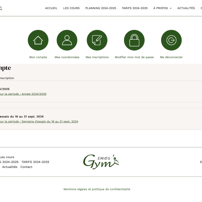This screenshot has width=202, height=202.
Task: Click the 'Modifier mon mot de passe' text label
Action: (134, 57)
